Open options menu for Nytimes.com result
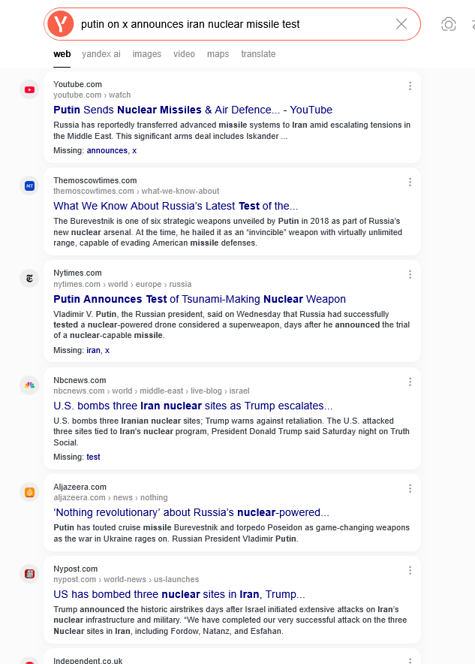Screen dimensions: 475x664 pyautogui.click(x=410, y=274)
